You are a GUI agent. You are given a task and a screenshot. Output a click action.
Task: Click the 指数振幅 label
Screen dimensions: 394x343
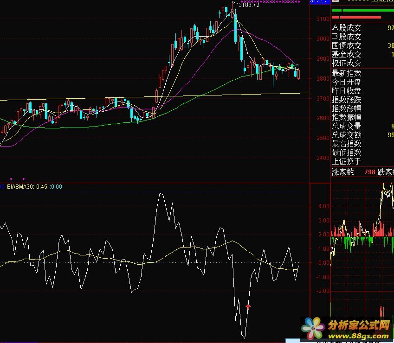(x=347, y=117)
